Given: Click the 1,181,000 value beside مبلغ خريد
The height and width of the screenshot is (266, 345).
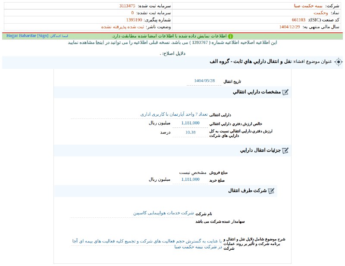Looking at the screenshot, I should (x=190, y=179).
